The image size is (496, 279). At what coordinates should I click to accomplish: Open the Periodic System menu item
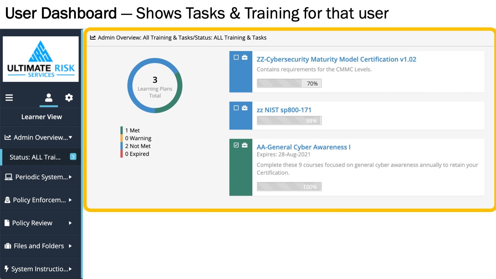click(x=41, y=177)
